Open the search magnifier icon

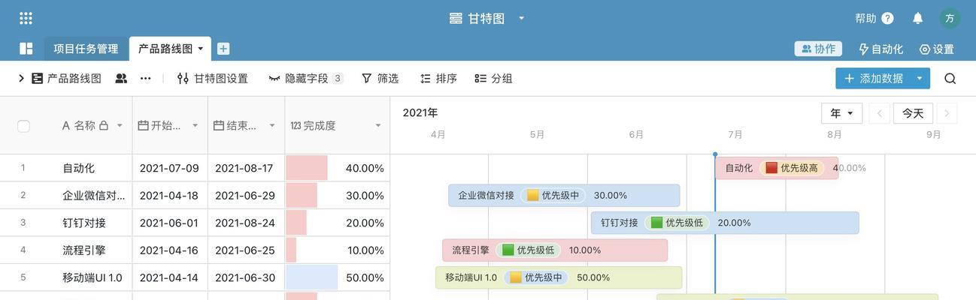[x=950, y=78]
